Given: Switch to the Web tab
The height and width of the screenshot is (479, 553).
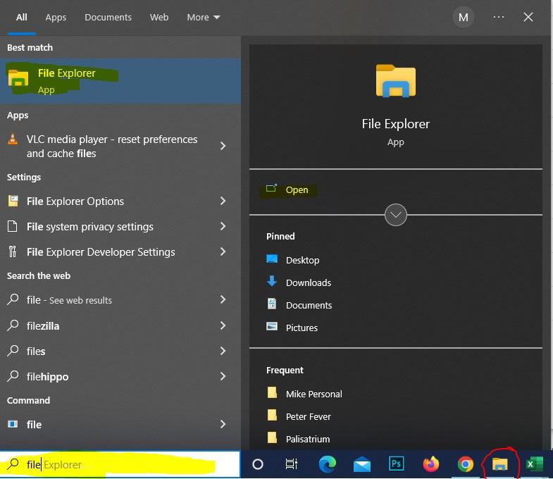Looking at the screenshot, I should point(159,17).
